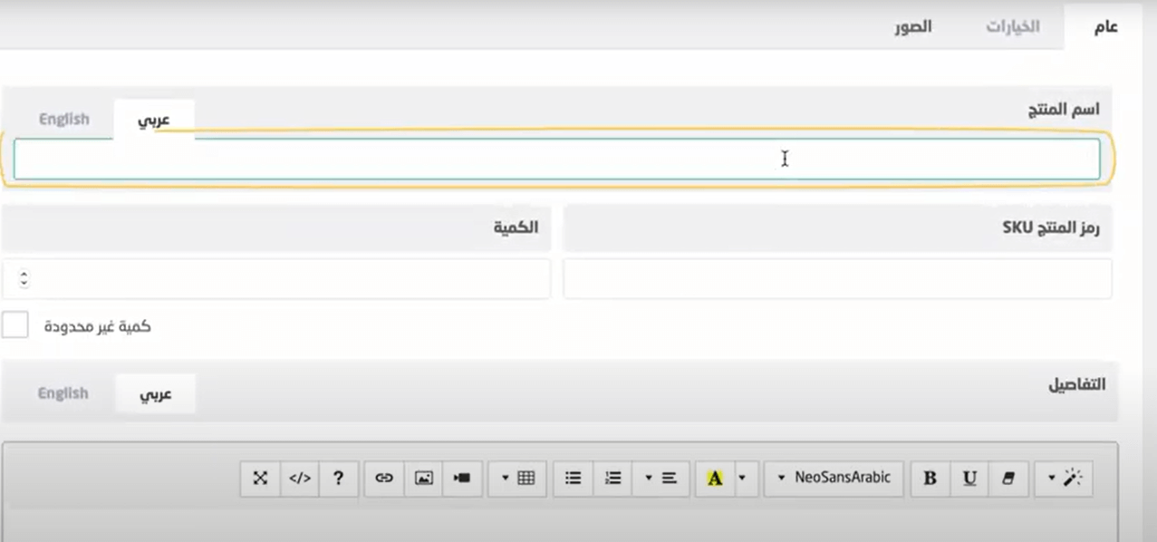Focus the رمز المنتج SKU input field

(837, 278)
